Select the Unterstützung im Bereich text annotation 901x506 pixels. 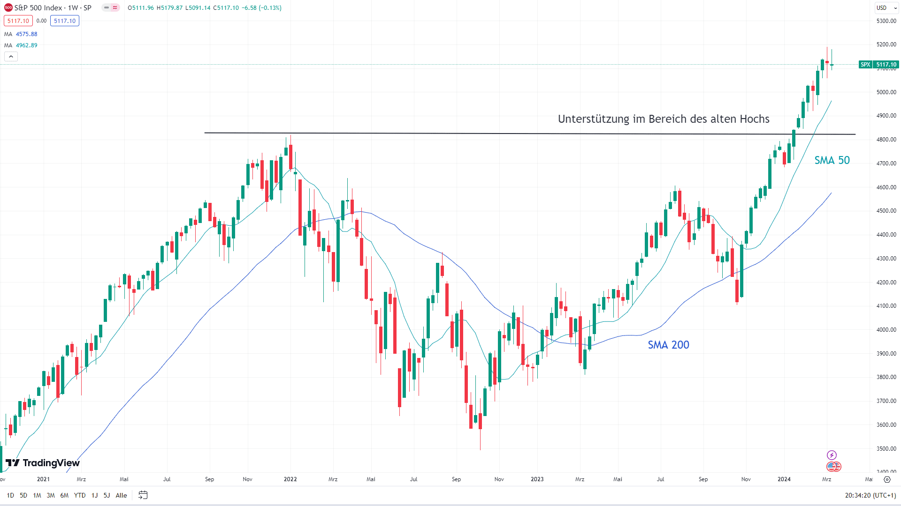[664, 119]
